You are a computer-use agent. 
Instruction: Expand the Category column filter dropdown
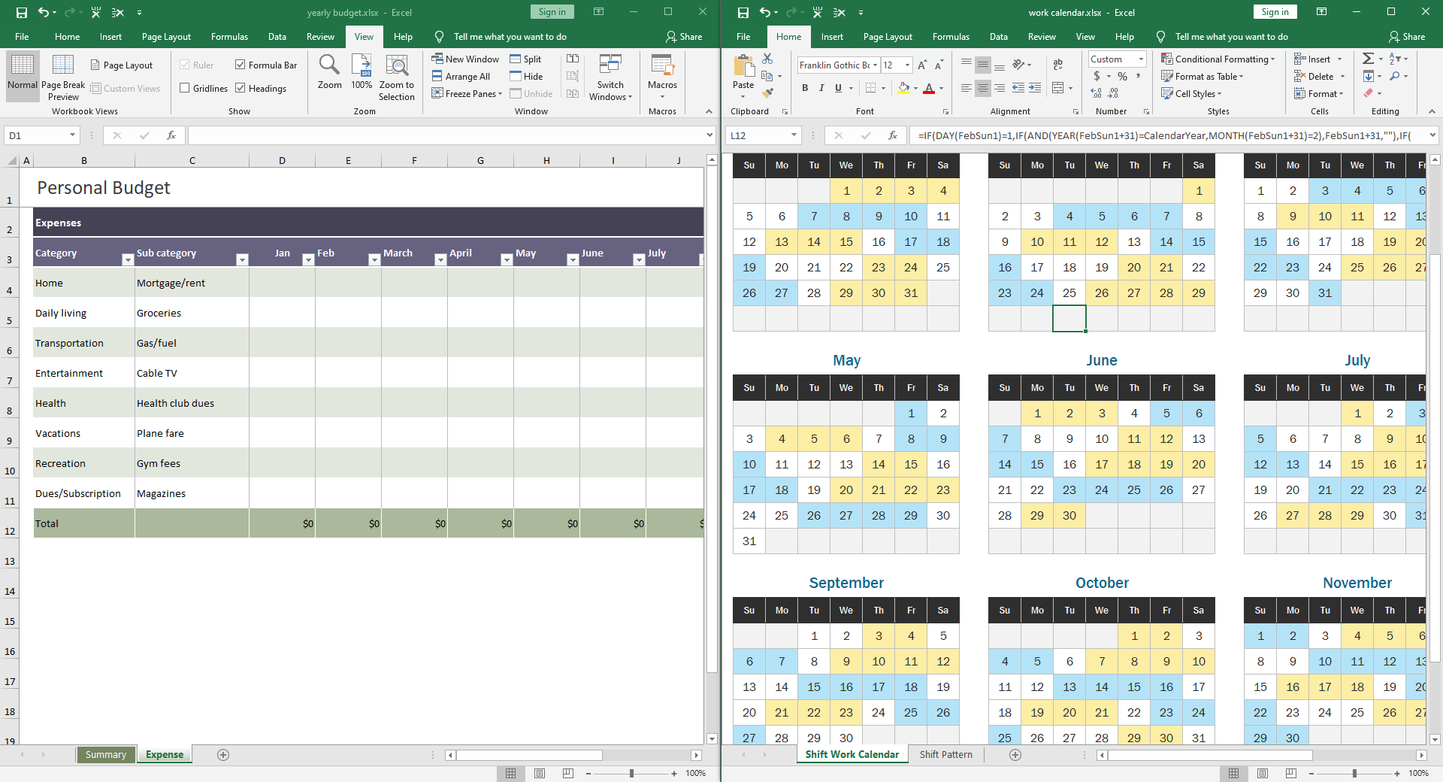(x=128, y=259)
